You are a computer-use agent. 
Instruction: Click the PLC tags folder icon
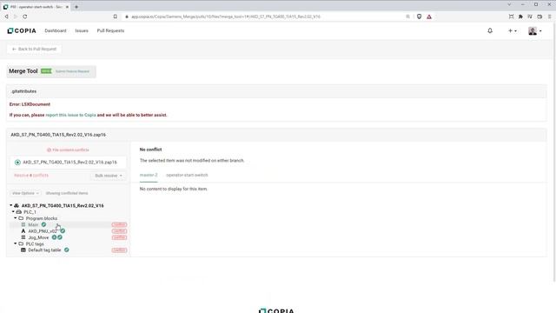[21, 243]
